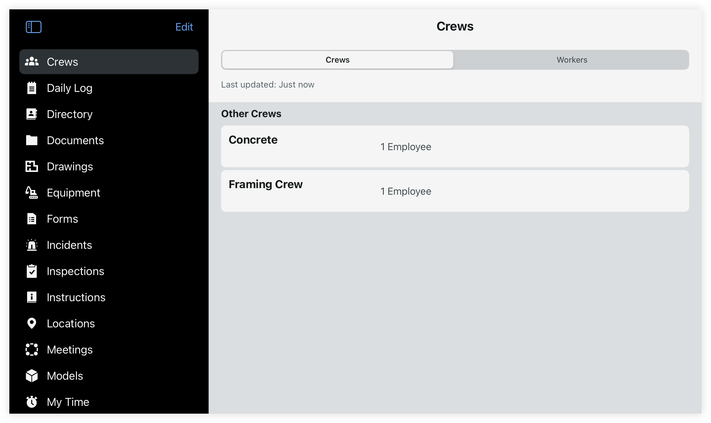Open the Drawings panel

pos(69,166)
